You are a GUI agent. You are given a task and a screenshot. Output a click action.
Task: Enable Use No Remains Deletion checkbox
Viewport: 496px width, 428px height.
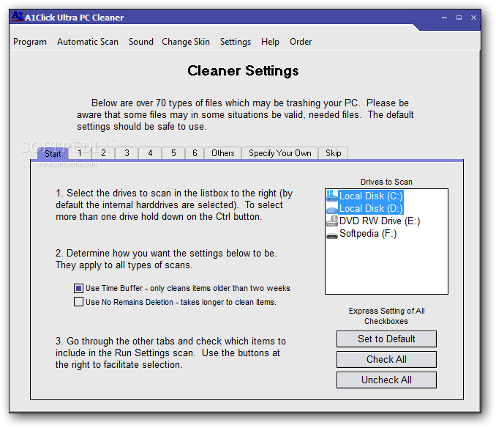coord(78,302)
